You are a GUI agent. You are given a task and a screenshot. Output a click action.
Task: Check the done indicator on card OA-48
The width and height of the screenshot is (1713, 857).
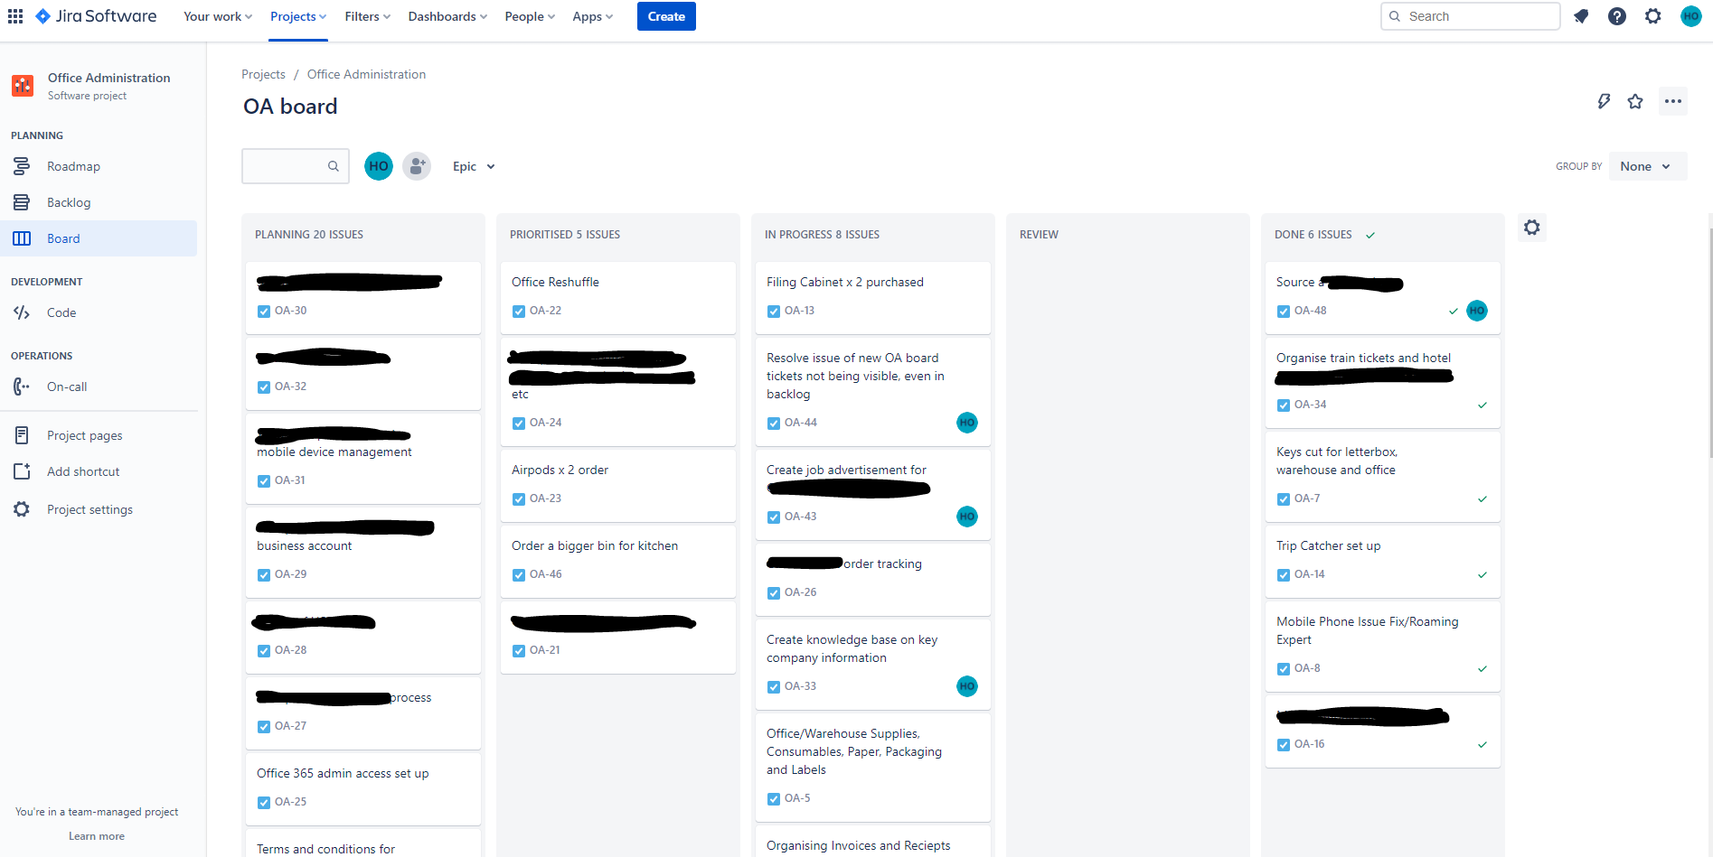(1452, 311)
